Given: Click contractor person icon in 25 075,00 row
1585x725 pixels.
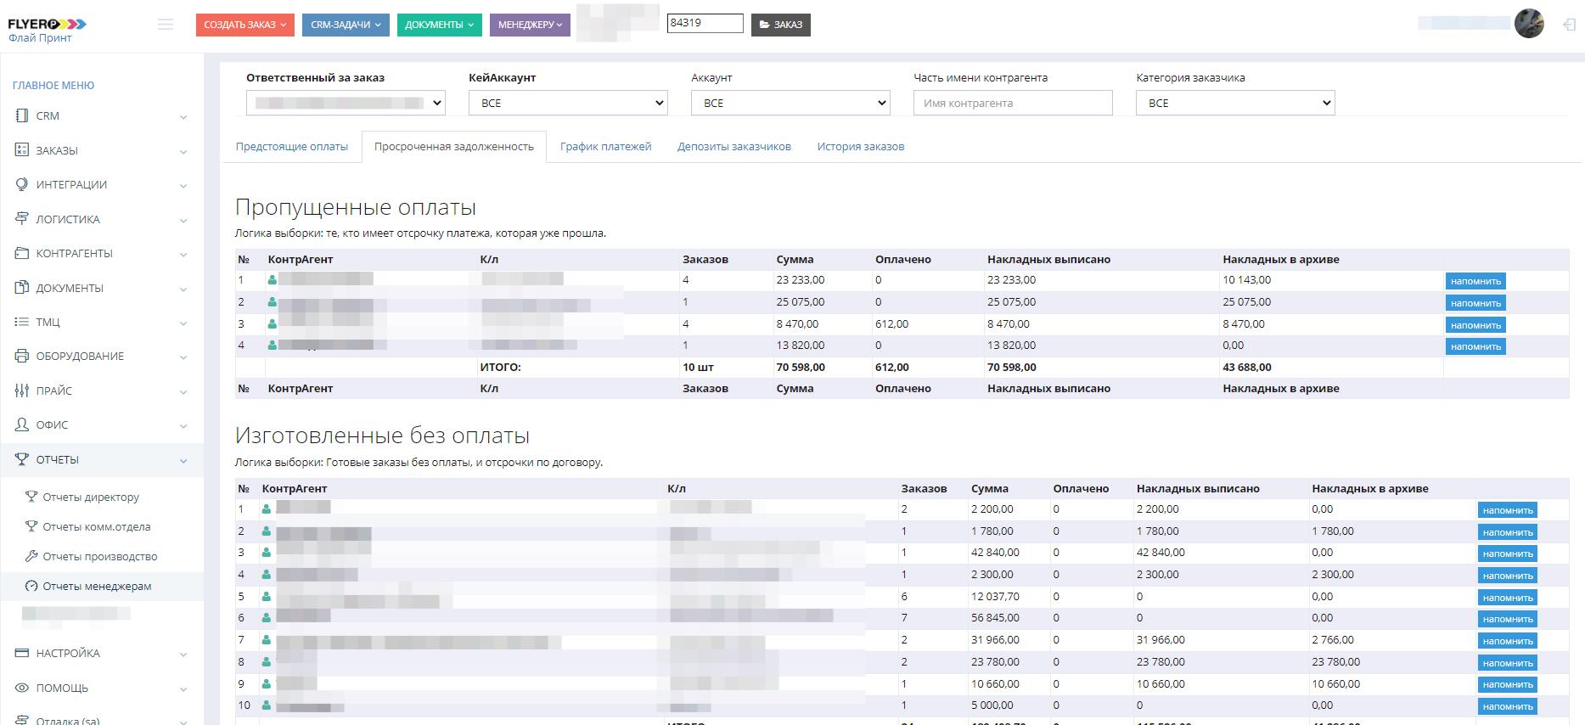Looking at the screenshot, I should pyautogui.click(x=273, y=301).
